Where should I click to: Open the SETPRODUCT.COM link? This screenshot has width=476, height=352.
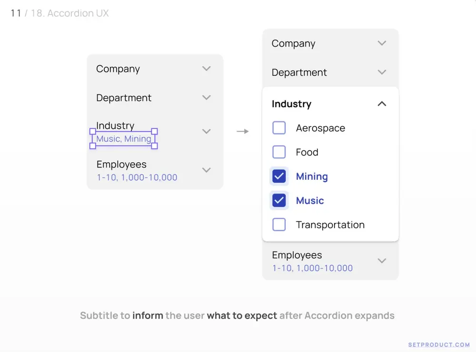point(439,344)
